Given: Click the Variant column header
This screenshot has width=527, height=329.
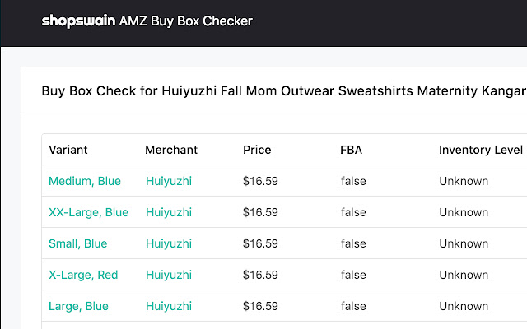Looking at the screenshot, I should tap(68, 150).
